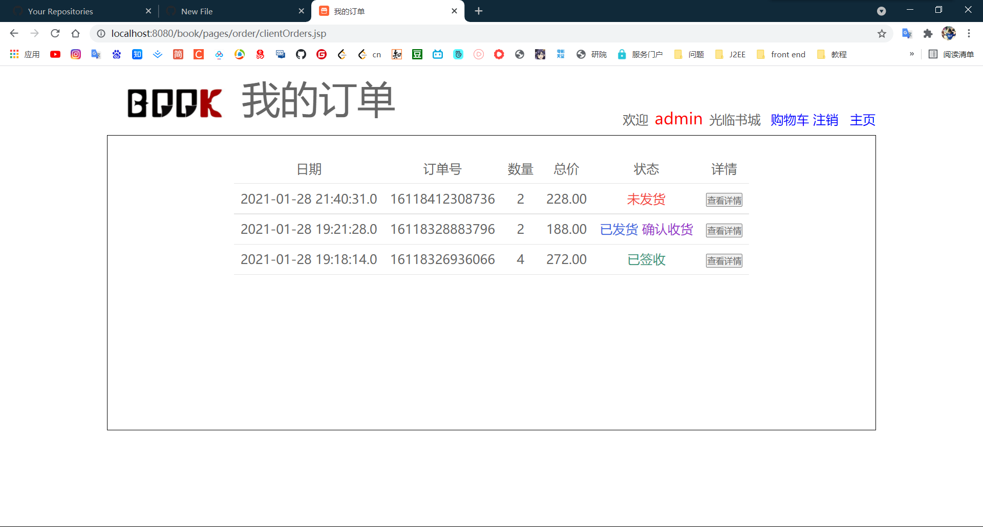This screenshot has height=527, width=983.
Task: Expand the overflow bookmarks chevron
Action: (x=912, y=54)
